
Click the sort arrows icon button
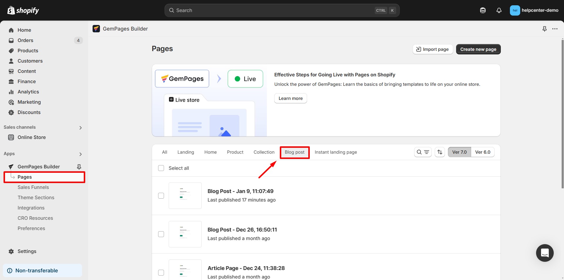(440, 152)
